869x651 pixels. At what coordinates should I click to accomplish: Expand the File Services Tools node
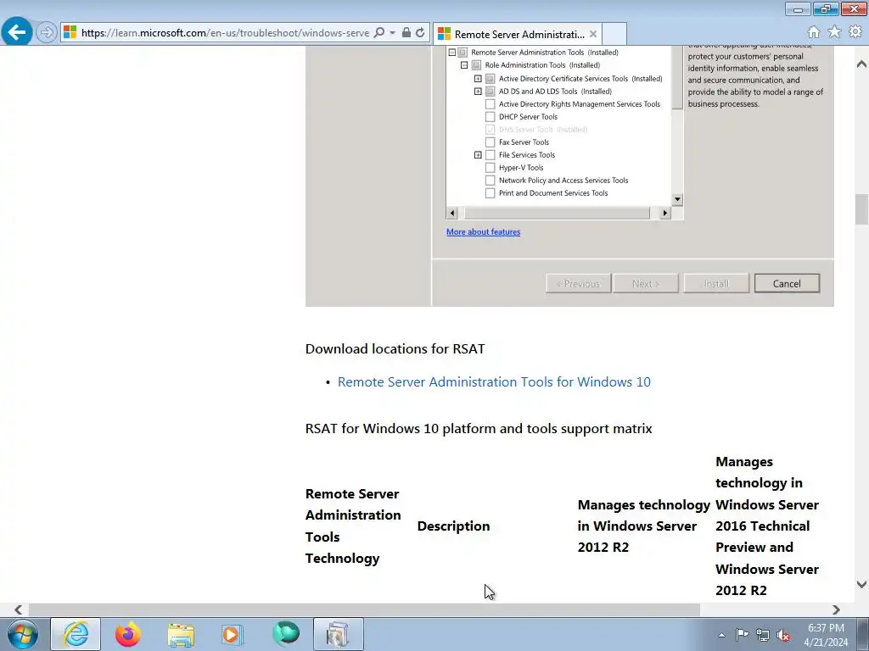pos(478,155)
